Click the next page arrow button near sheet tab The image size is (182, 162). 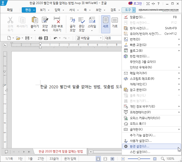click(24, 152)
